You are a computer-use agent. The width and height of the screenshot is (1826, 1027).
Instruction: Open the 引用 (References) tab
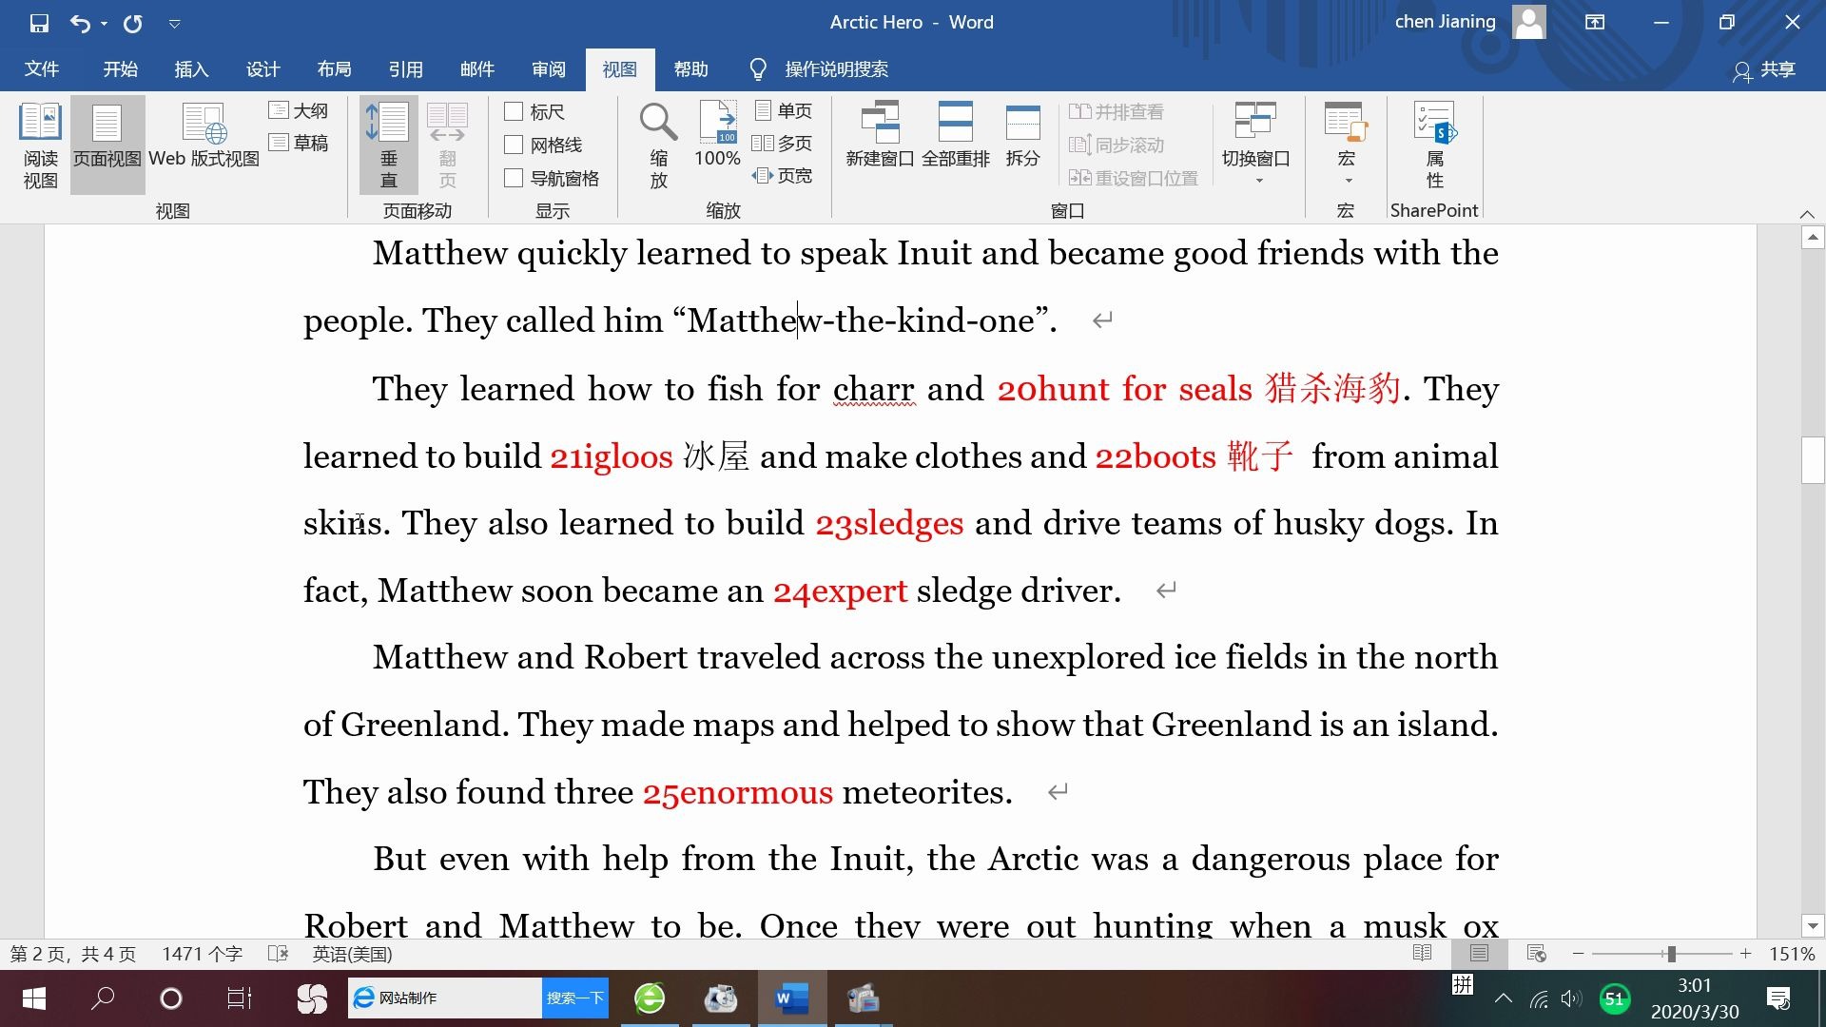click(406, 69)
